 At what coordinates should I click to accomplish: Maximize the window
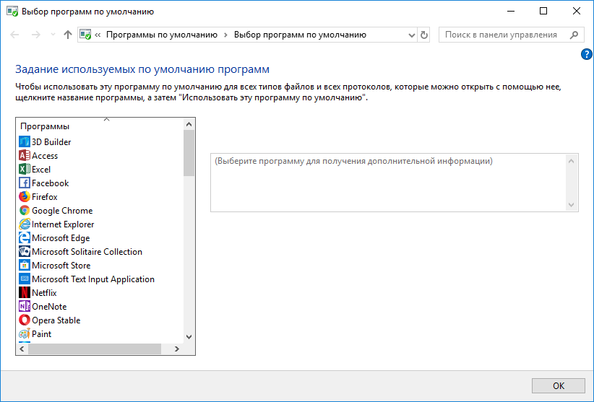click(543, 11)
